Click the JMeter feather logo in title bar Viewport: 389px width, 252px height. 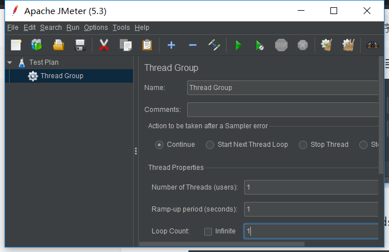15,11
